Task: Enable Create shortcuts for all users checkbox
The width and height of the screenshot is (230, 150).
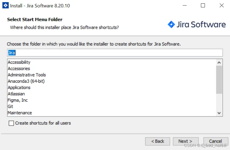Action: pos(11,123)
